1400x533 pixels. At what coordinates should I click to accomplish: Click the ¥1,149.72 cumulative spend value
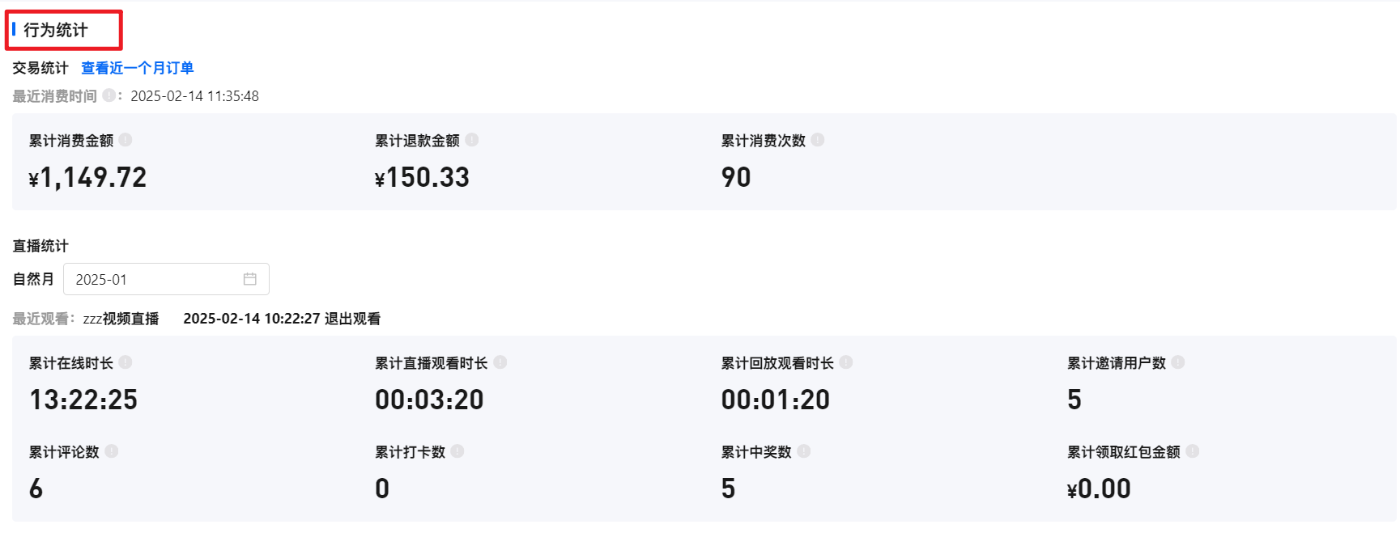(87, 177)
